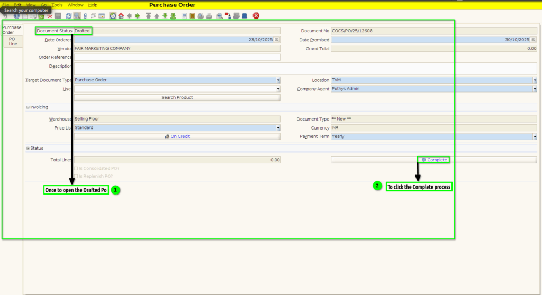
Task: Click the red Exit window icon
Action: click(256, 16)
